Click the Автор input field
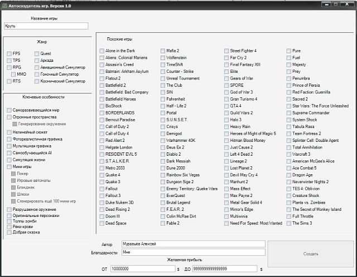The image size is (357, 277). pyautogui.click(x=194, y=244)
